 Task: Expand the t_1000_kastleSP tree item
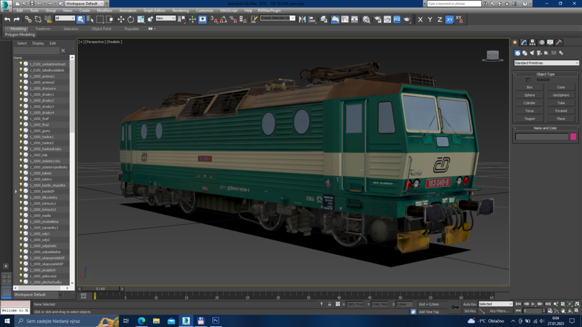16,191
